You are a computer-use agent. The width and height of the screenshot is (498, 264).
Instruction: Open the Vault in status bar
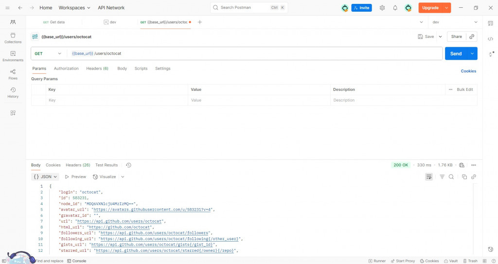(451, 261)
